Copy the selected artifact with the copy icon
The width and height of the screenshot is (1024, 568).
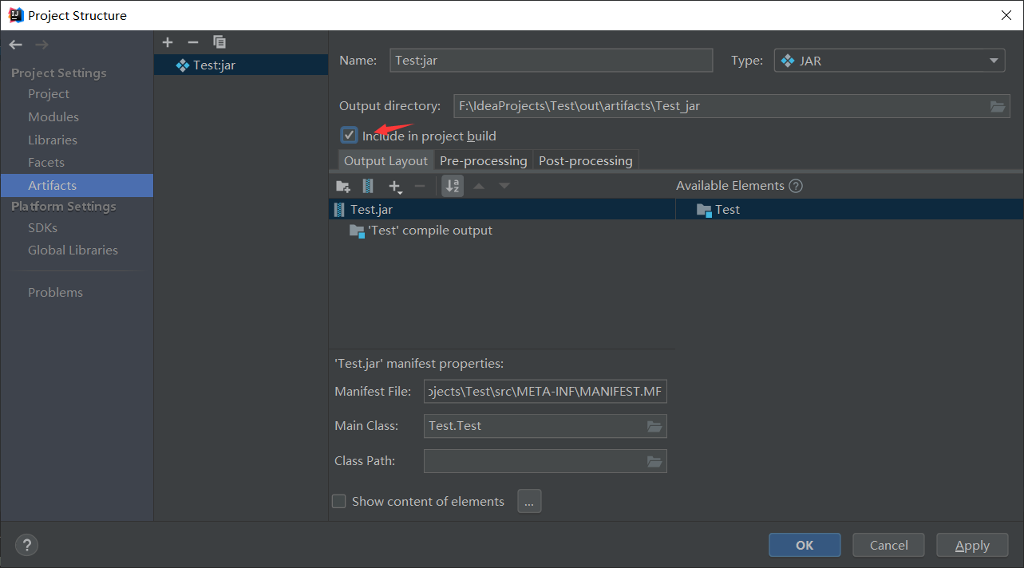[219, 42]
